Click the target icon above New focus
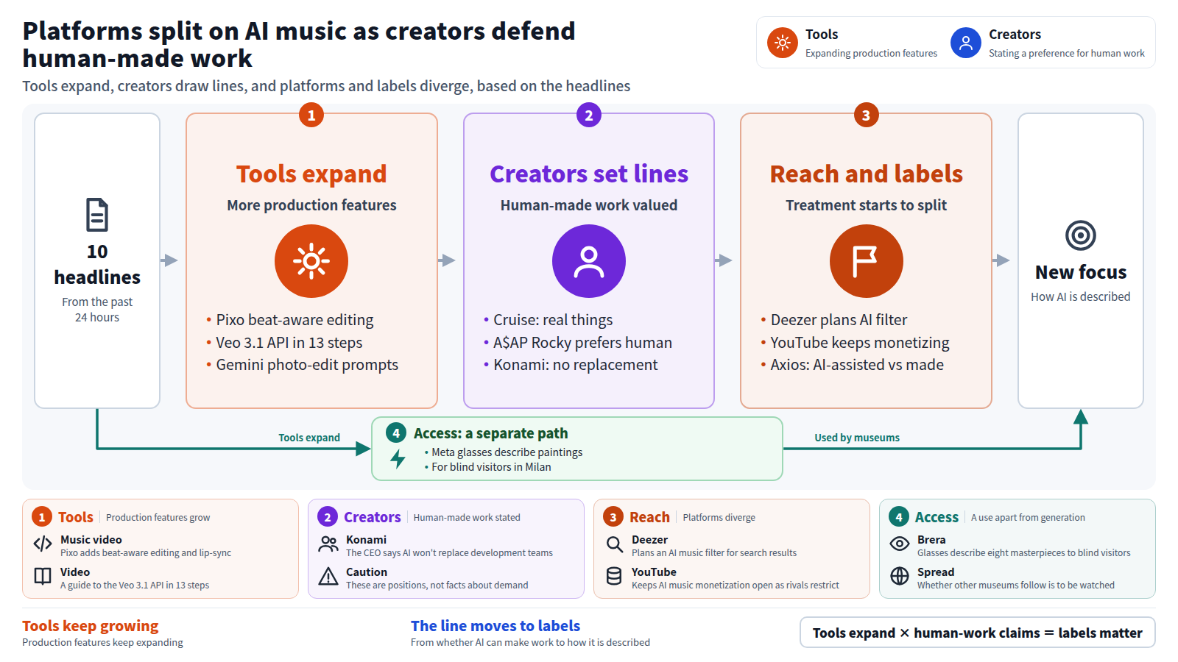Image resolution: width=1178 pixels, height=662 pixels. coord(1081,235)
